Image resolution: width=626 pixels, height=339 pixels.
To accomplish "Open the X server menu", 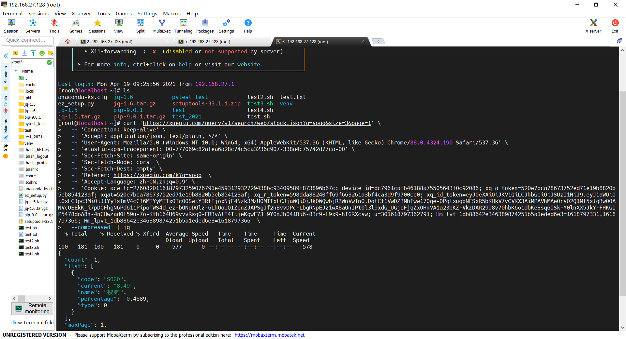I will tap(81, 13).
